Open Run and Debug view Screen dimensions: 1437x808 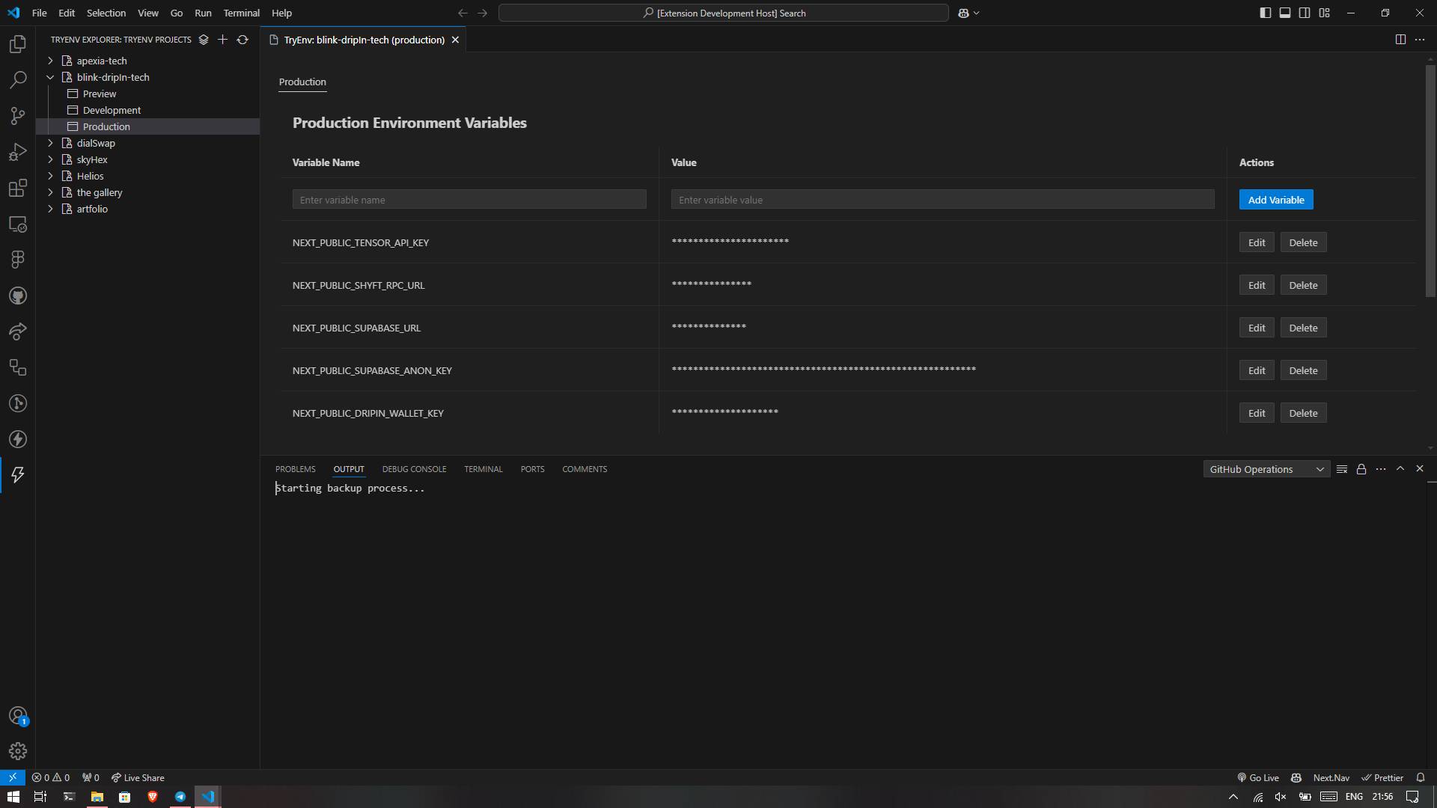[x=18, y=152]
